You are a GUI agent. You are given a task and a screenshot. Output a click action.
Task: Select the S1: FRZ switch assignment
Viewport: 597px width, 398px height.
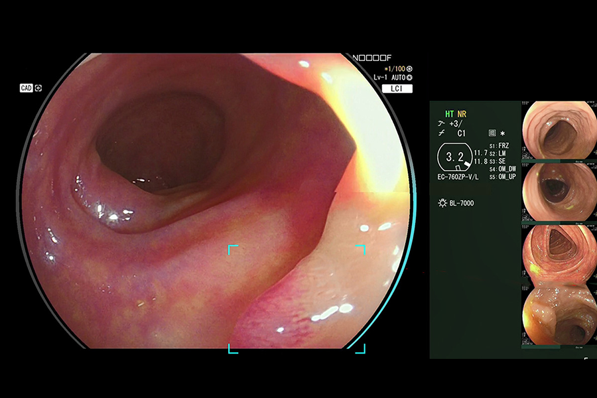(502, 145)
